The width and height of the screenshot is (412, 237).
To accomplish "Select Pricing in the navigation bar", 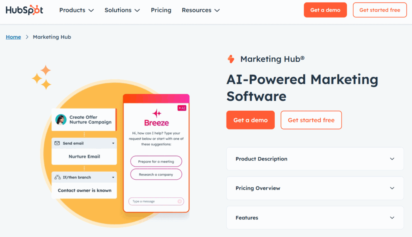I will point(161,10).
